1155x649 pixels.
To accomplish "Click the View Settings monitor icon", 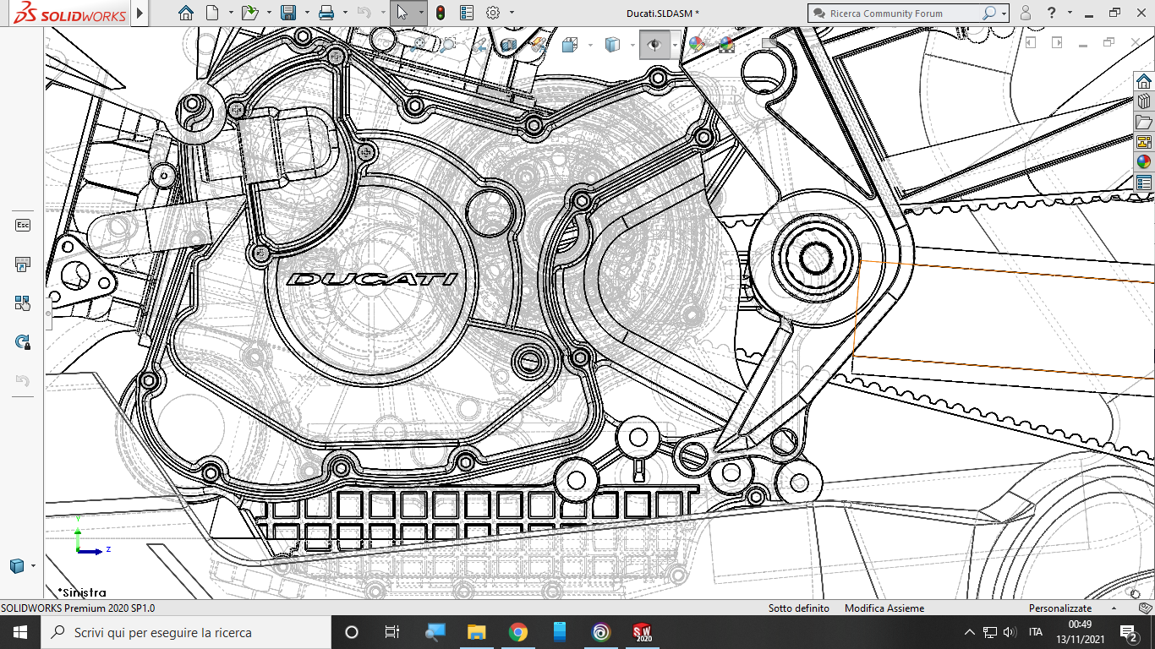I will coord(769,44).
